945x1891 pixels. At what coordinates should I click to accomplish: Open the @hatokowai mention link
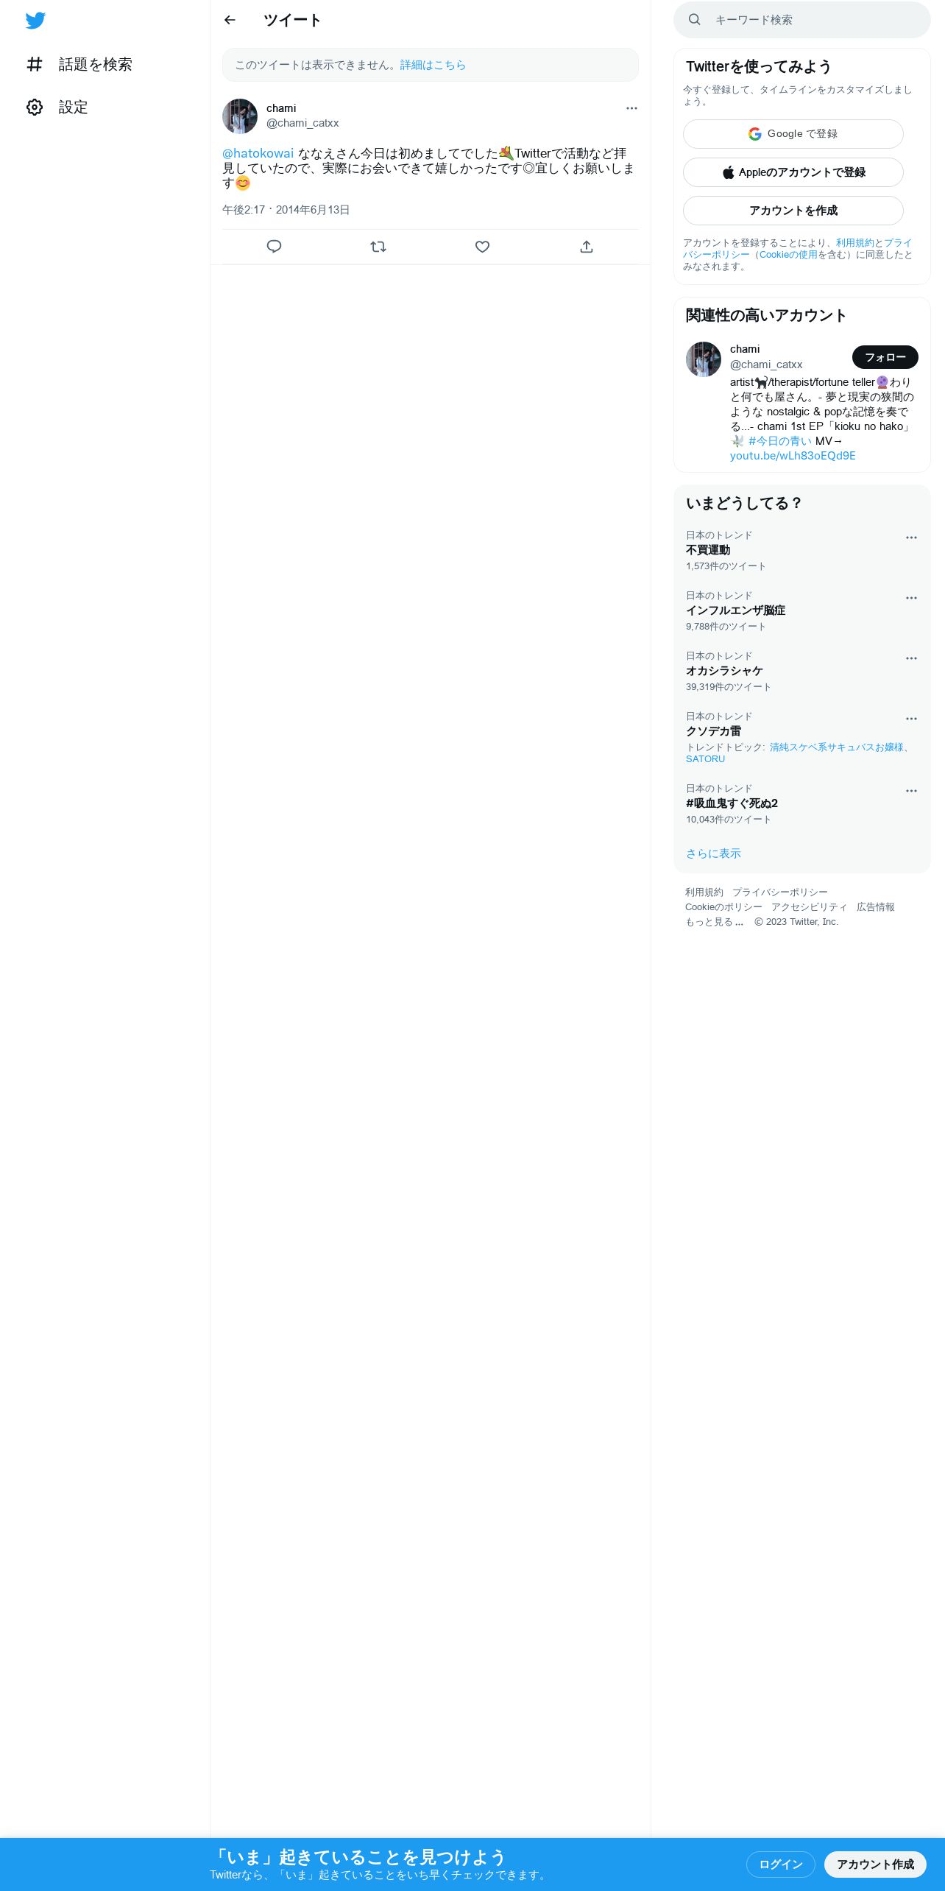point(258,153)
